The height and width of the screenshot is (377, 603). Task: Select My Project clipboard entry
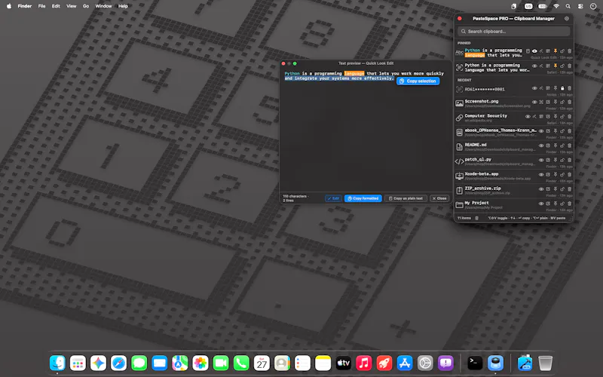pyautogui.click(x=514, y=205)
